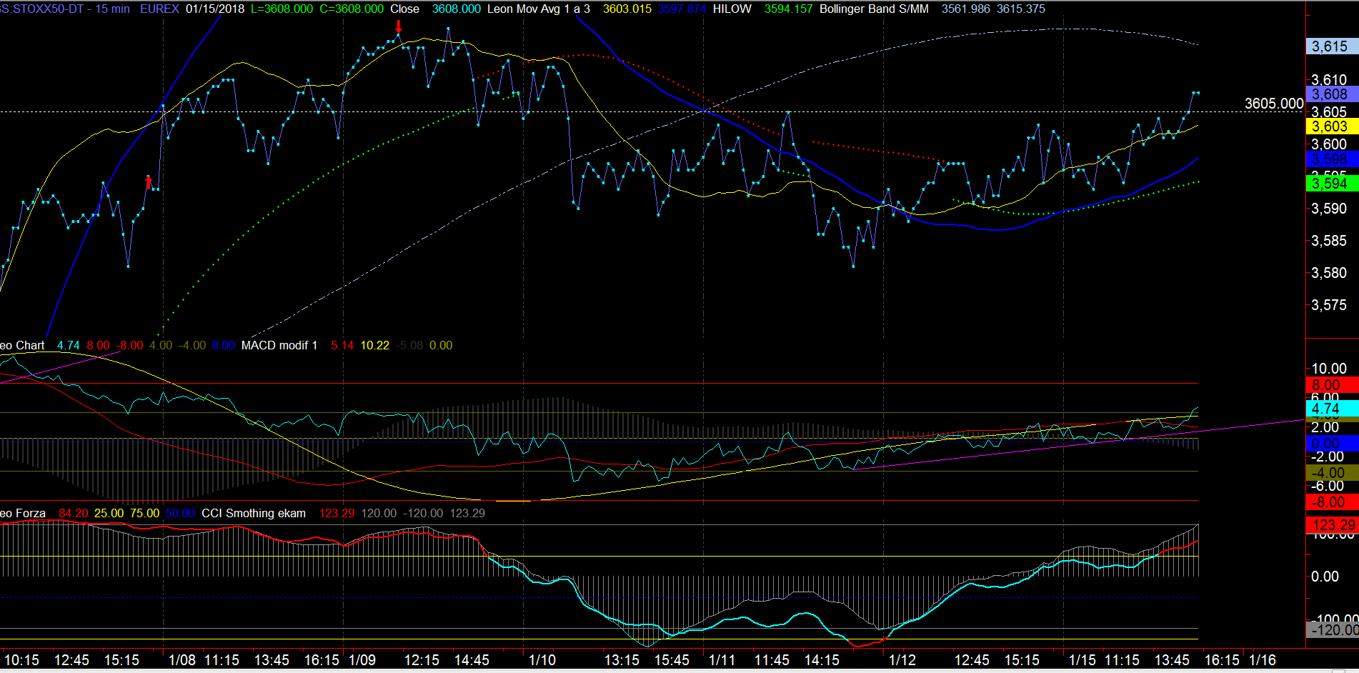Click the 3,585 price axis label
1359x673 pixels.
coord(1329,241)
